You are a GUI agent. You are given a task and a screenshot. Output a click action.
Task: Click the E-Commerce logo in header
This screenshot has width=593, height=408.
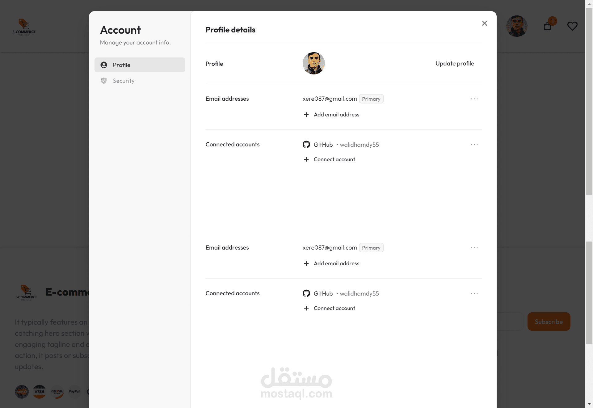[x=24, y=27]
